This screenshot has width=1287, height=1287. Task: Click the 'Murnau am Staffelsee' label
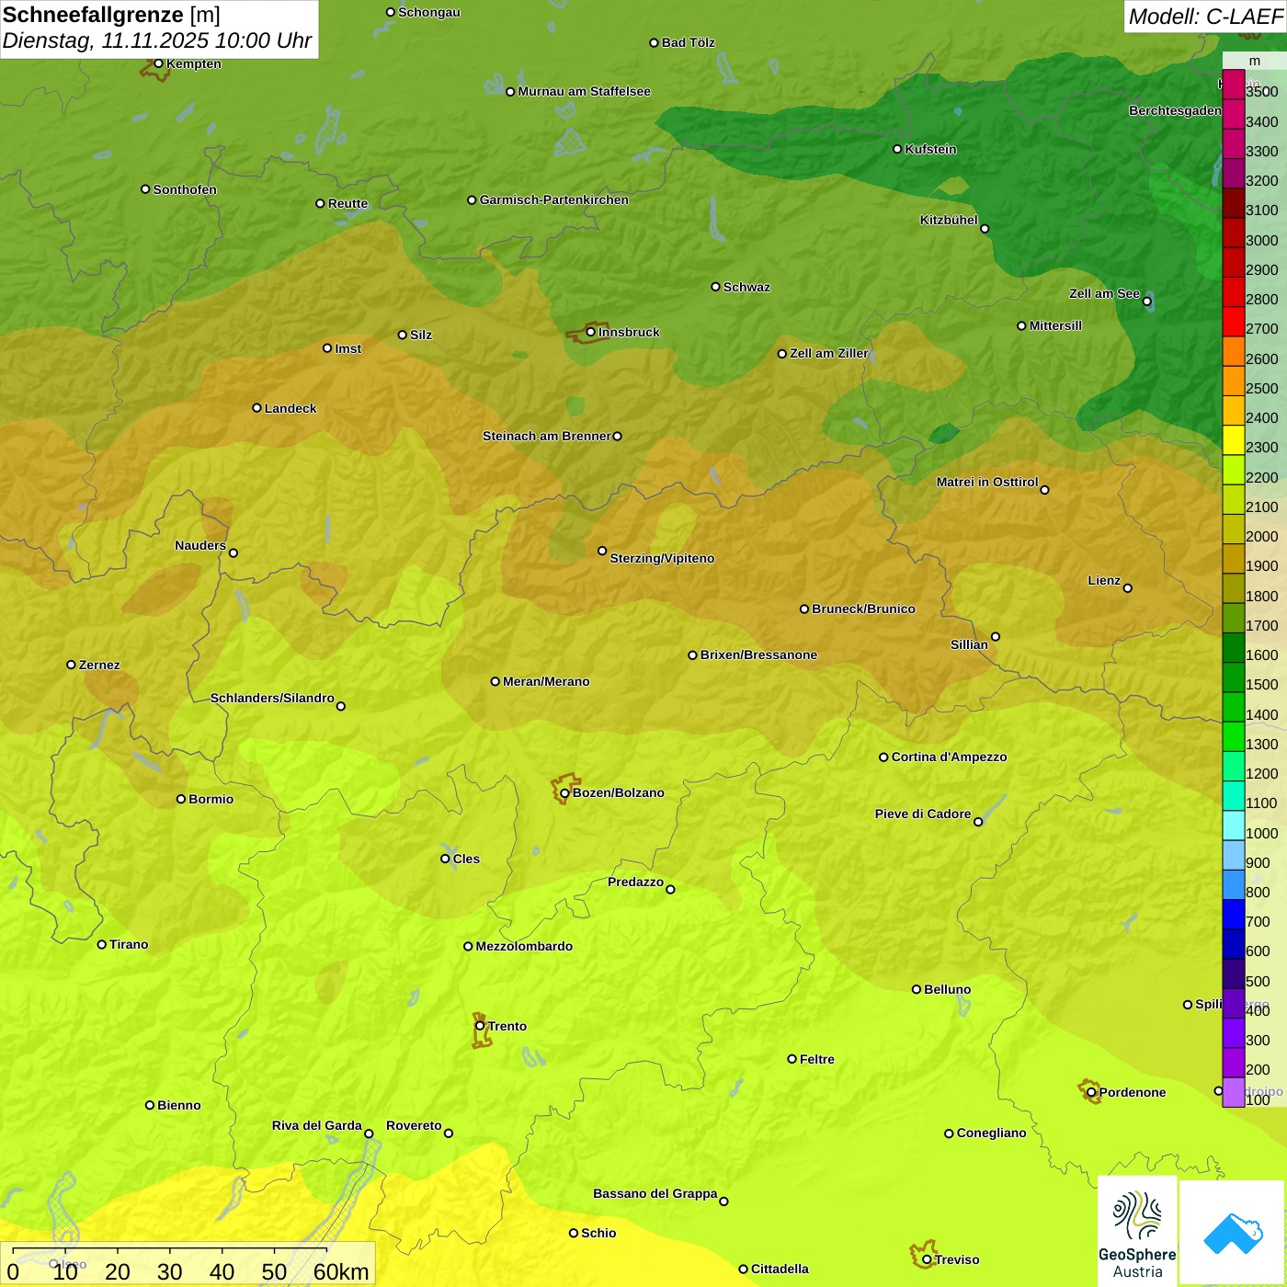tap(584, 91)
